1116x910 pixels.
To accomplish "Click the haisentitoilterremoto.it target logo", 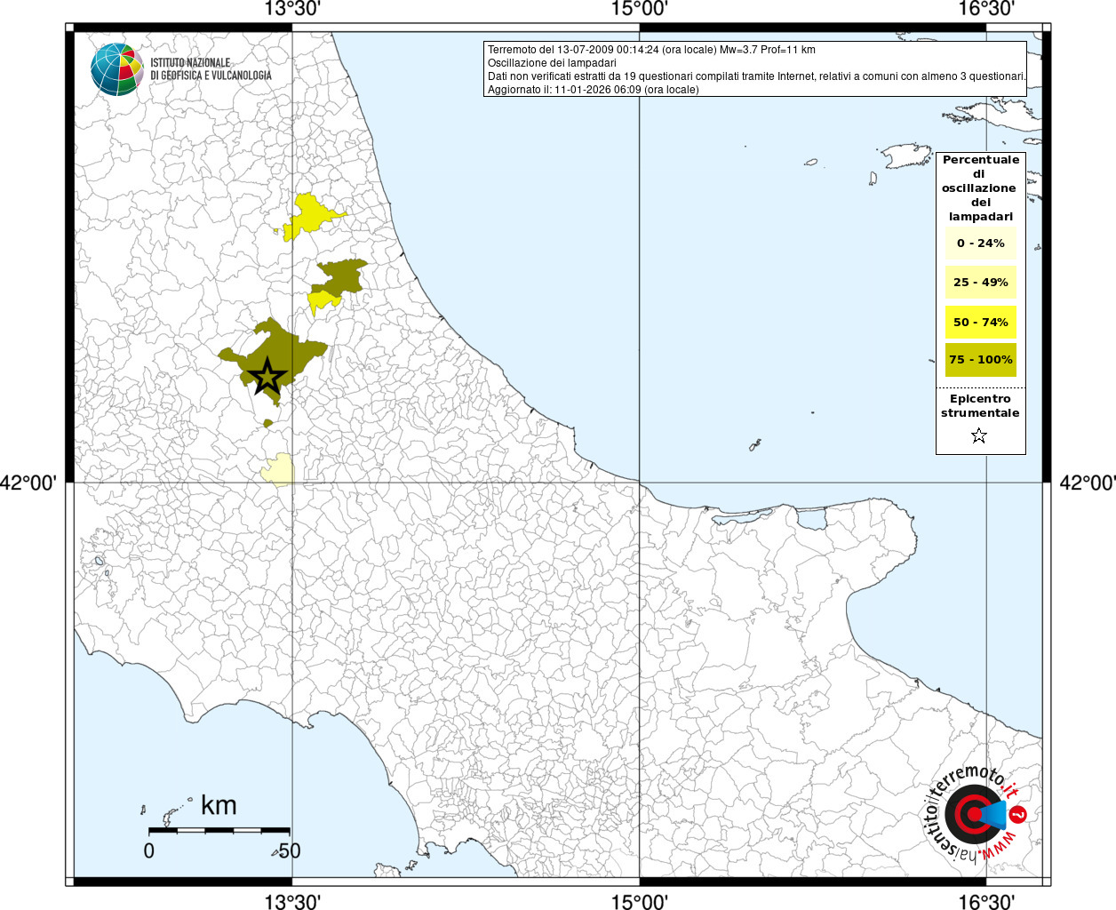I will 973,814.
